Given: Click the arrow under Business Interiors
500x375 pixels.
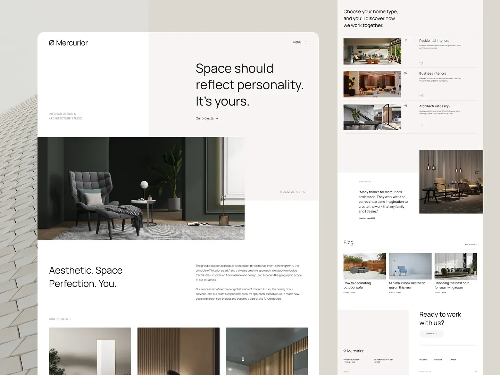Looking at the screenshot, I should coord(421,95).
